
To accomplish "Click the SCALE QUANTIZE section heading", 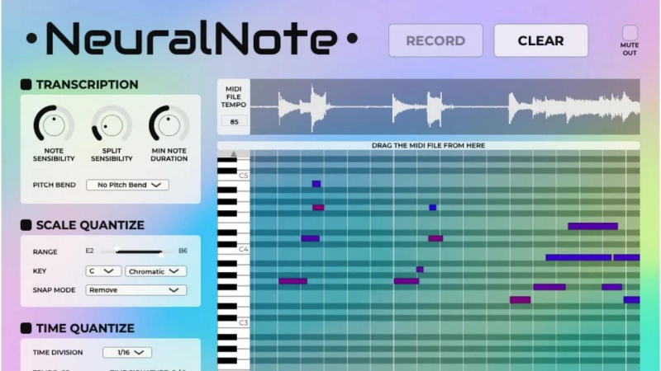I will [90, 225].
